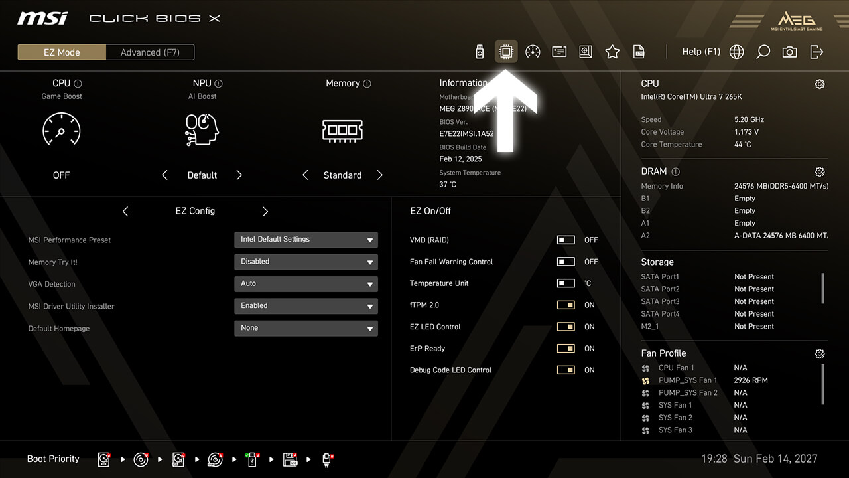
Task: Toggle Temperature Unit switch
Action: click(566, 283)
